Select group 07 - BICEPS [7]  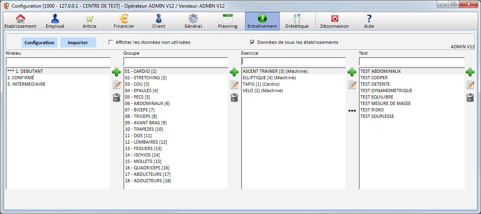pyautogui.click(x=176, y=110)
